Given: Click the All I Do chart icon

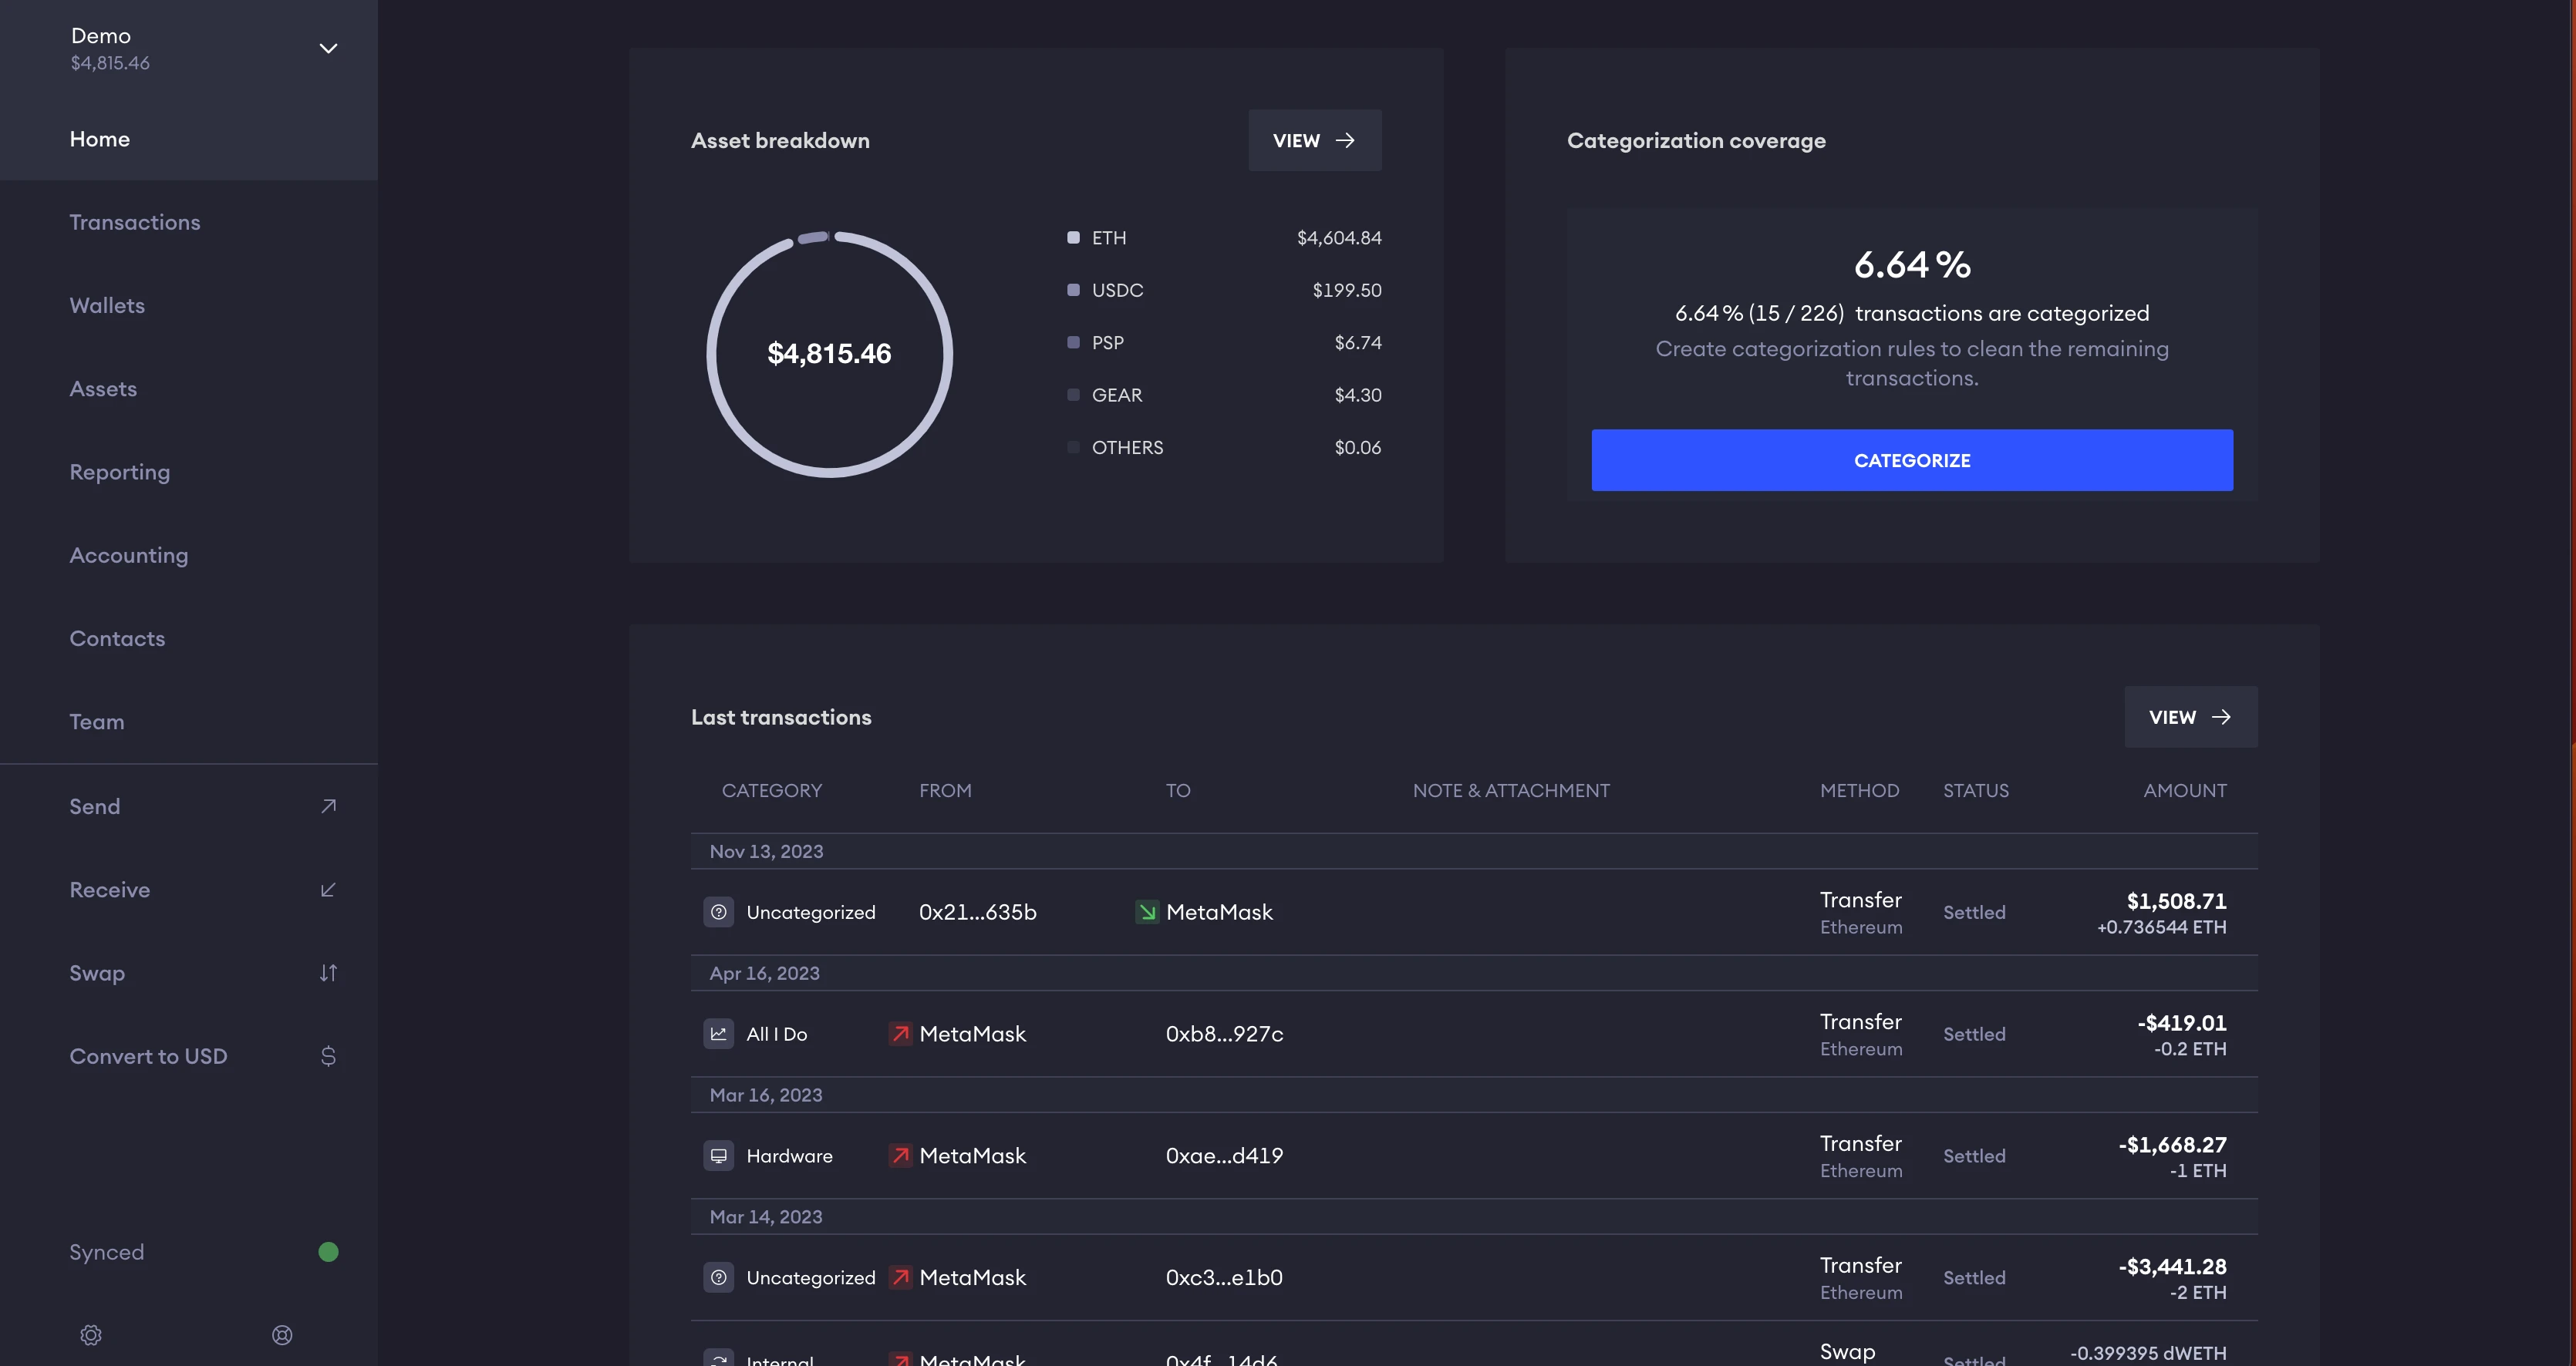Looking at the screenshot, I should coord(718,1035).
